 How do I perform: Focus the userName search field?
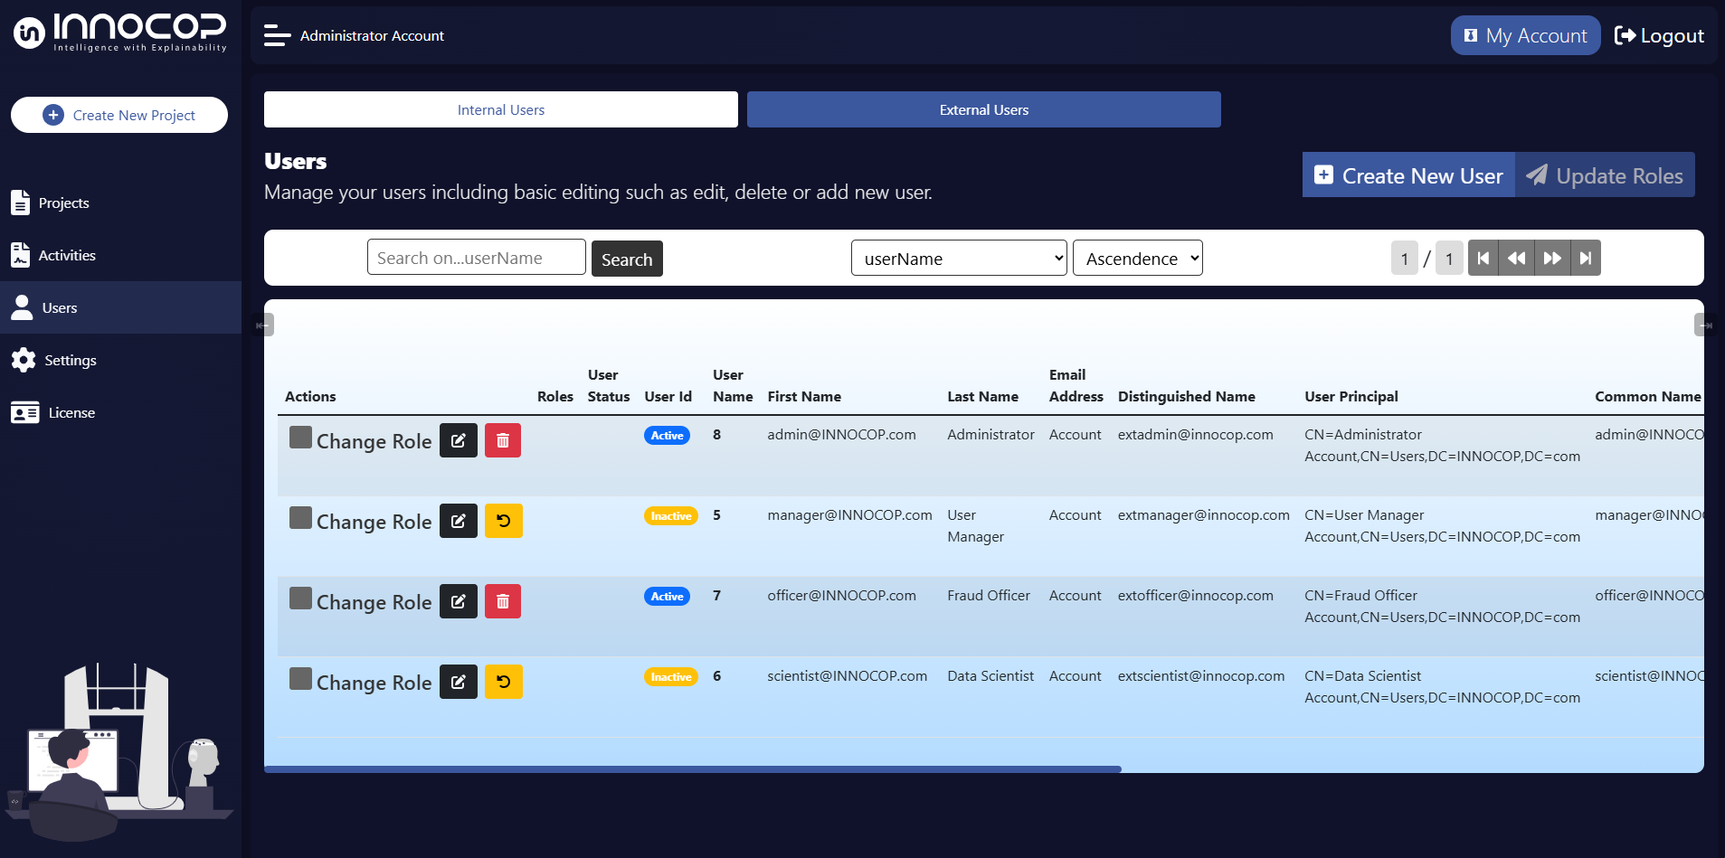[x=477, y=258]
